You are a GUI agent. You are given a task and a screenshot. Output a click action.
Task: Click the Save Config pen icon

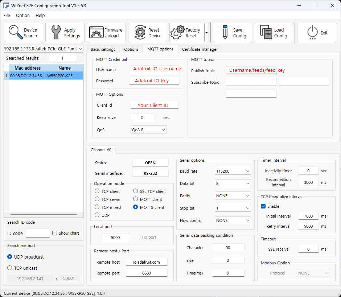point(225,32)
